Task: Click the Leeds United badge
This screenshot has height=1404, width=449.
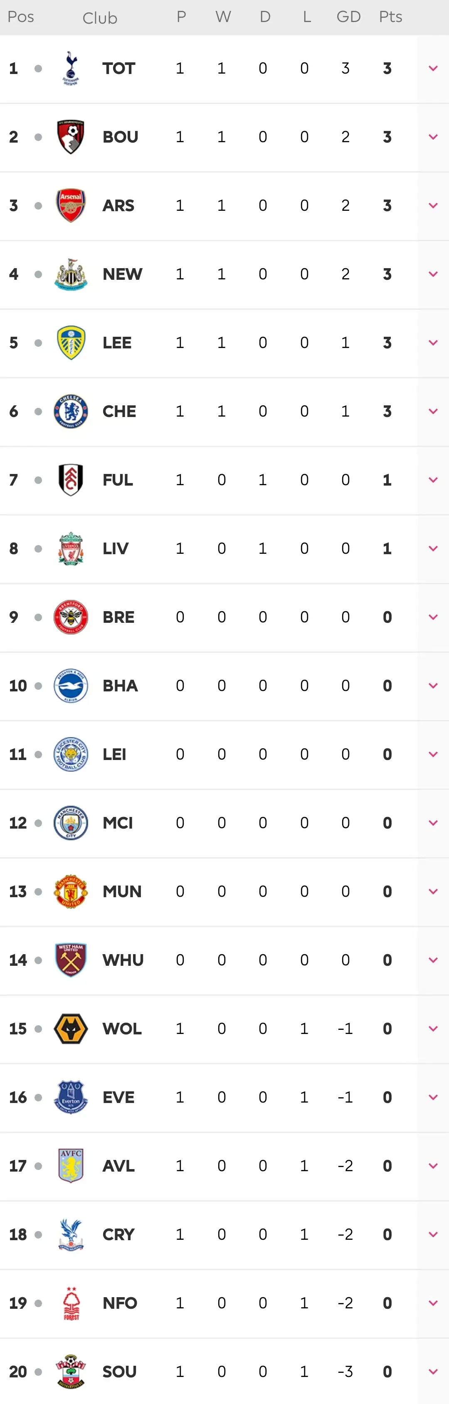Action: tap(71, 343)
